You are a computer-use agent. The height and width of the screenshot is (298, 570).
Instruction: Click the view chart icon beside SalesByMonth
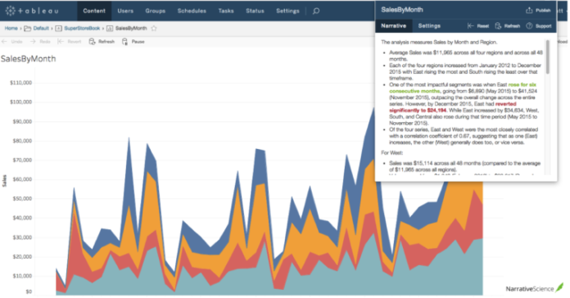tap(110, 29)
